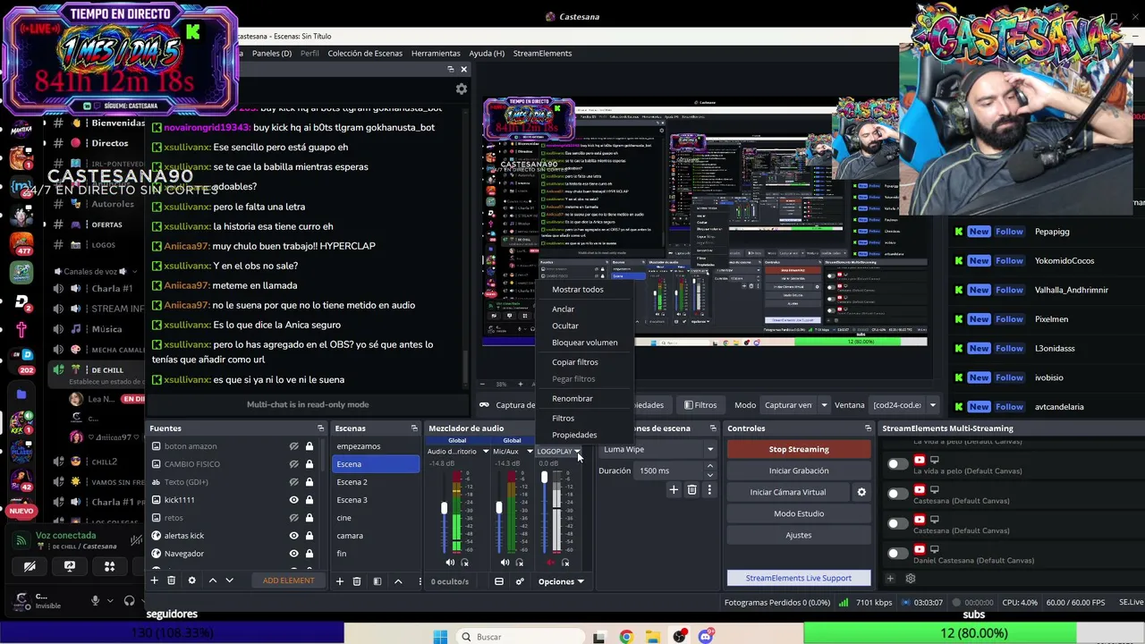Add a new source in Fuentes panel

[154, 580]
